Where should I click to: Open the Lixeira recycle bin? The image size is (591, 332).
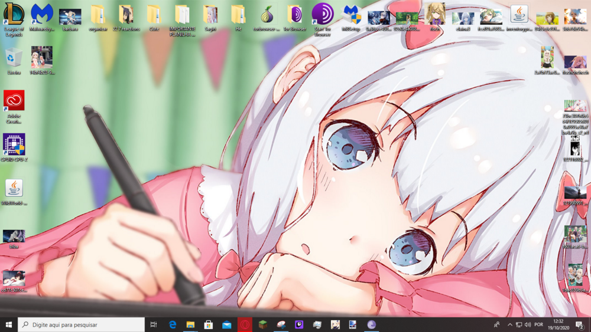click(x=14, y=61)
